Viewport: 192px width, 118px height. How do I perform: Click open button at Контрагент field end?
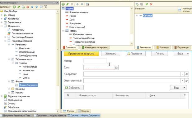click(x=186, y=74)
